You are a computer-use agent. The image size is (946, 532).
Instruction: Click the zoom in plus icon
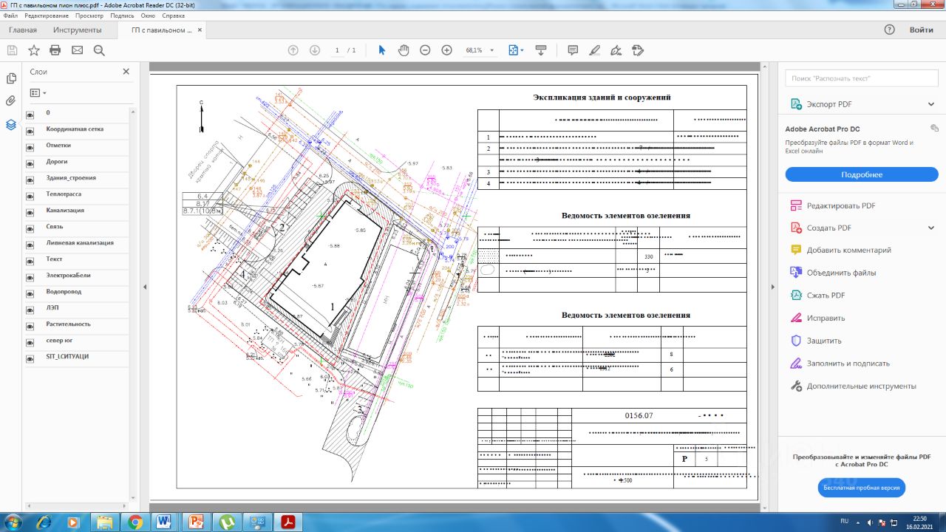(x=446, y=50)
